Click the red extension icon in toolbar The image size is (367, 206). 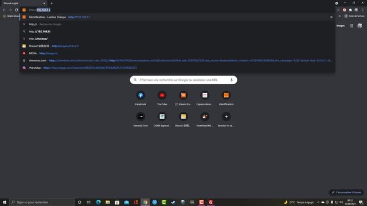tap(344, 10)
